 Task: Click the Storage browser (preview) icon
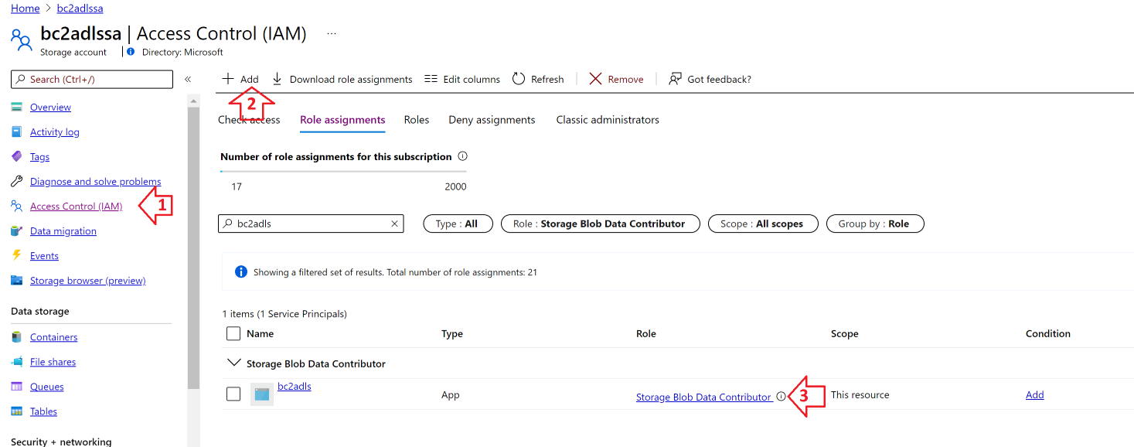[x=17, y=281]
